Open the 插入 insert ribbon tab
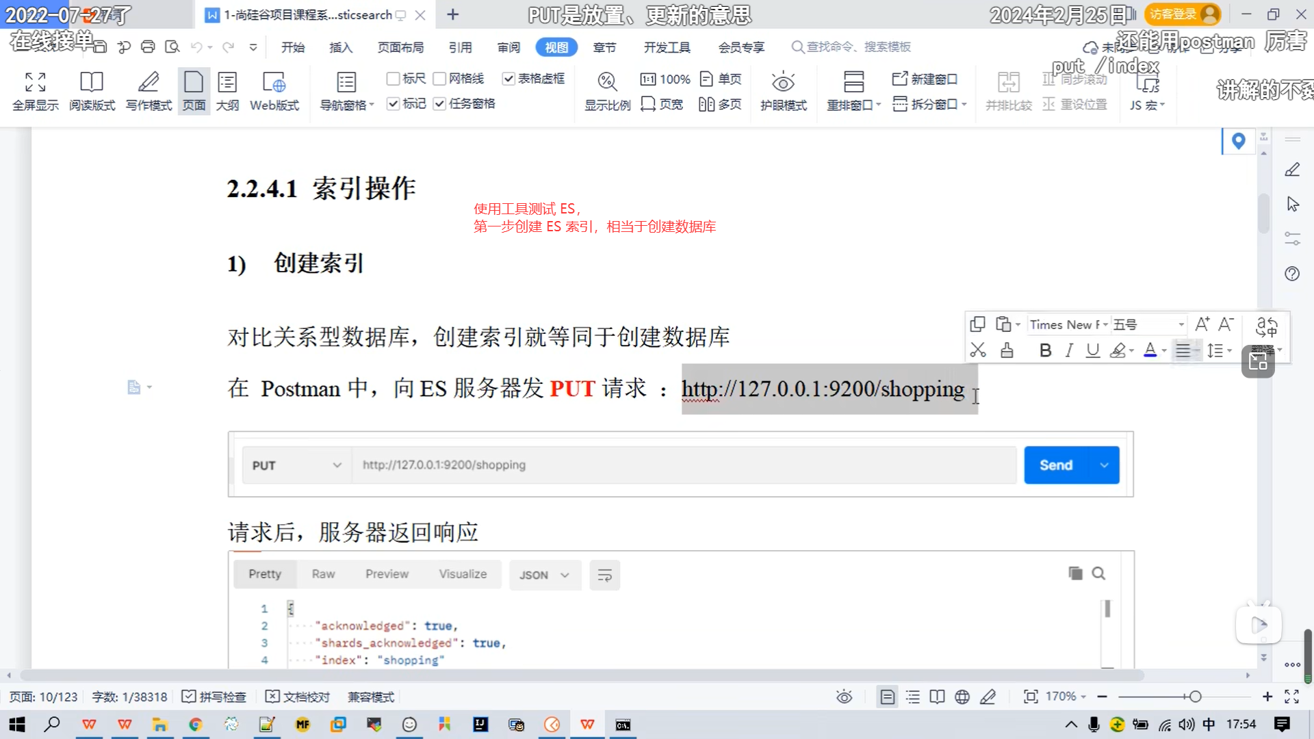The image size is (1314, 739). (341, 47)
